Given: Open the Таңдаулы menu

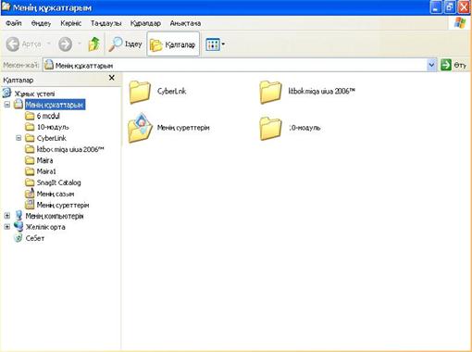Looking at the screenshot, I should click(x=106, y=23).
